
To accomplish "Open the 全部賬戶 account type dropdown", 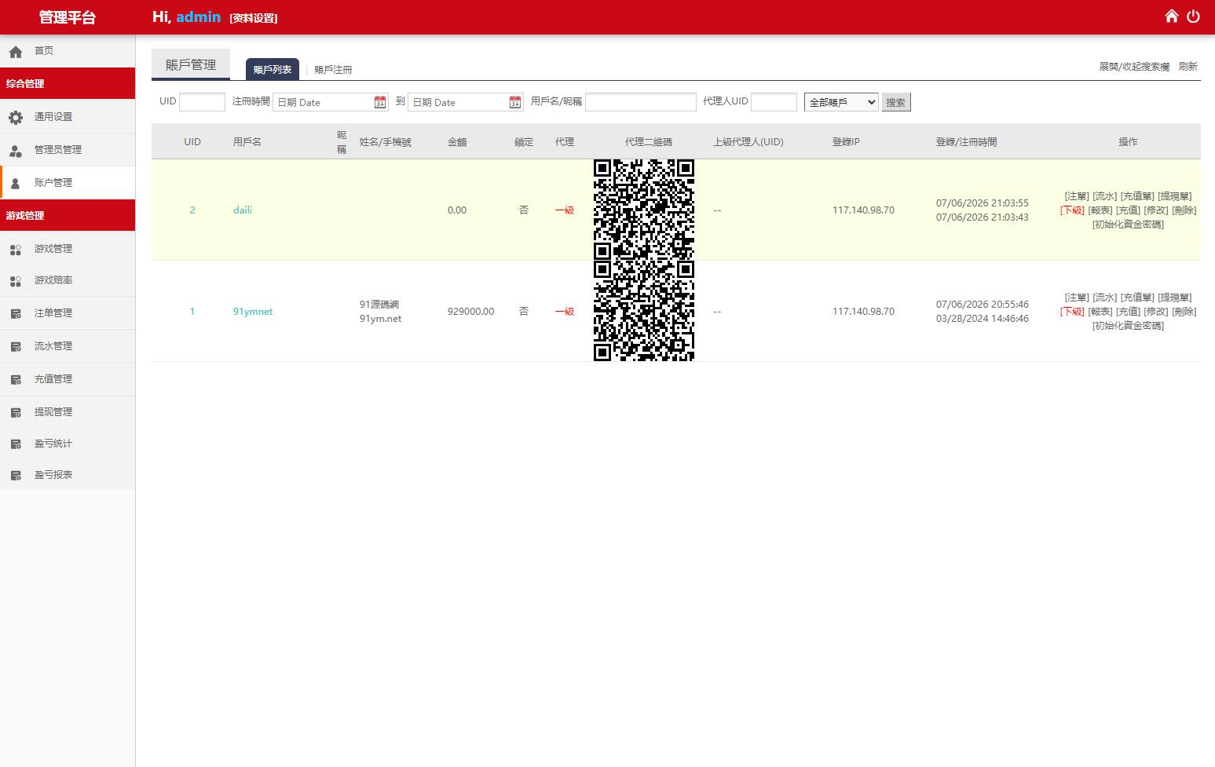I will tap(841, 102).
